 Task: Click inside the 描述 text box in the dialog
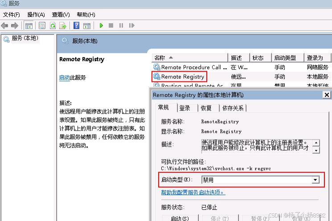tap(257, 146)
